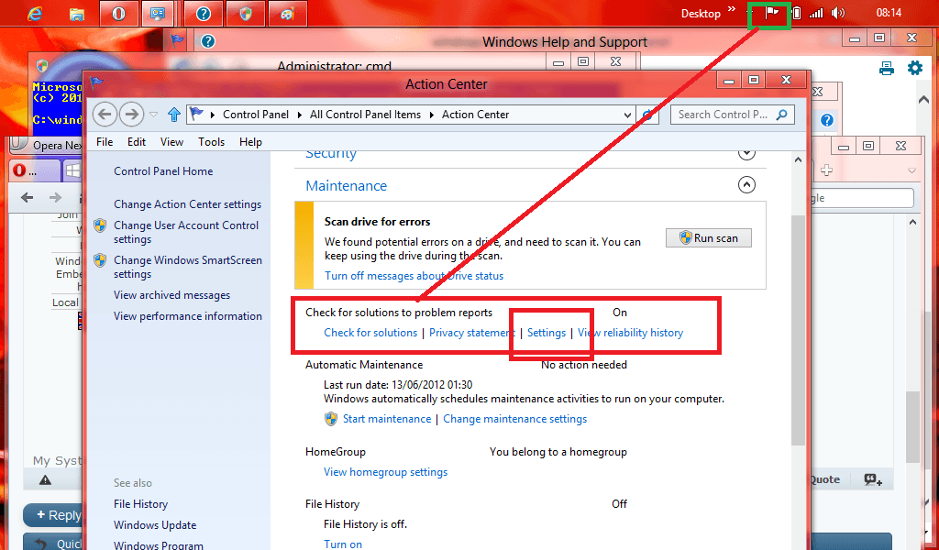Open View archived messages
This screenshot has width=939, height=550.
171,295
